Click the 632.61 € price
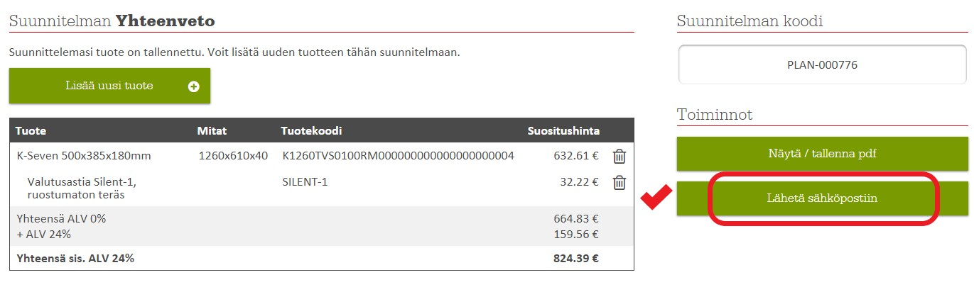Screen dimensions: 974x287 (x=575, y=156)
